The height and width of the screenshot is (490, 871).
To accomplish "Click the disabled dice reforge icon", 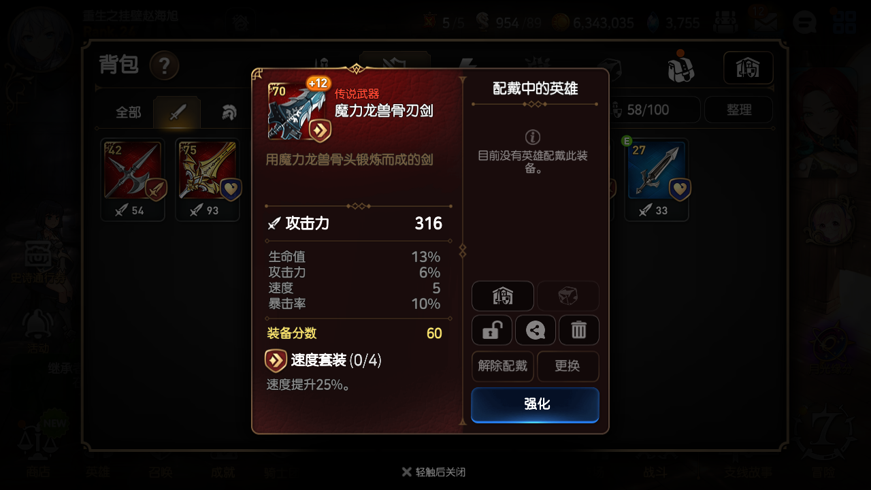I will (x=568, y=296).
